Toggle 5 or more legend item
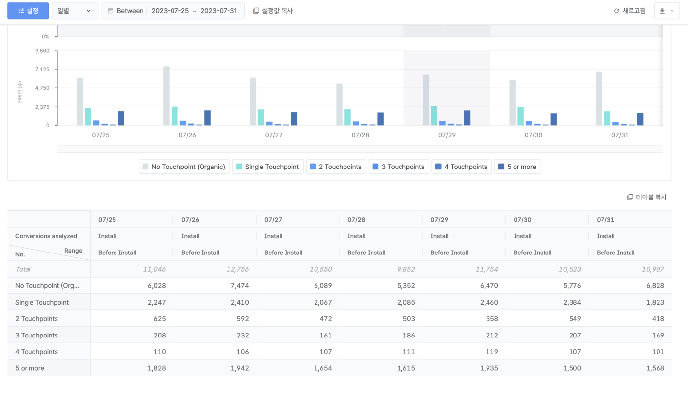688x393 pixels. 518,167
